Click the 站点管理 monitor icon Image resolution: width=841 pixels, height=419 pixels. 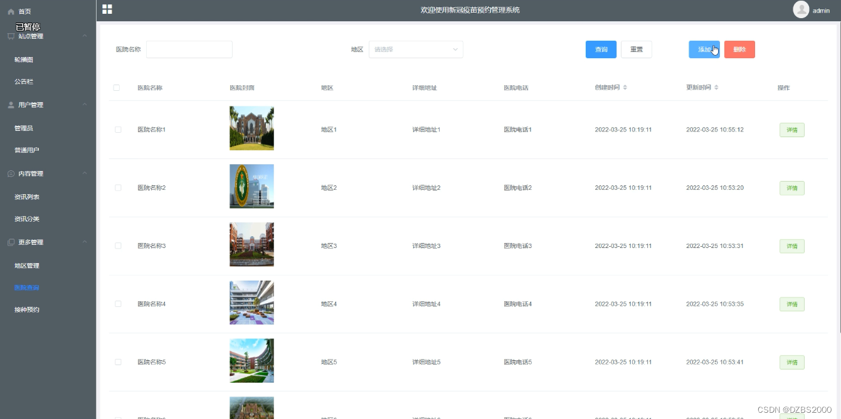[11, 36]
